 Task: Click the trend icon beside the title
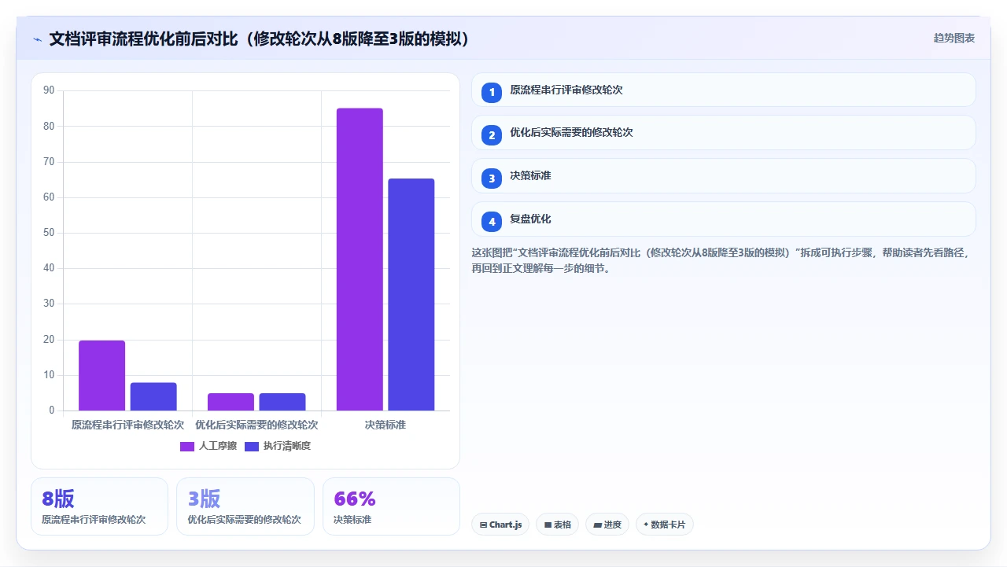pos(37,39)
